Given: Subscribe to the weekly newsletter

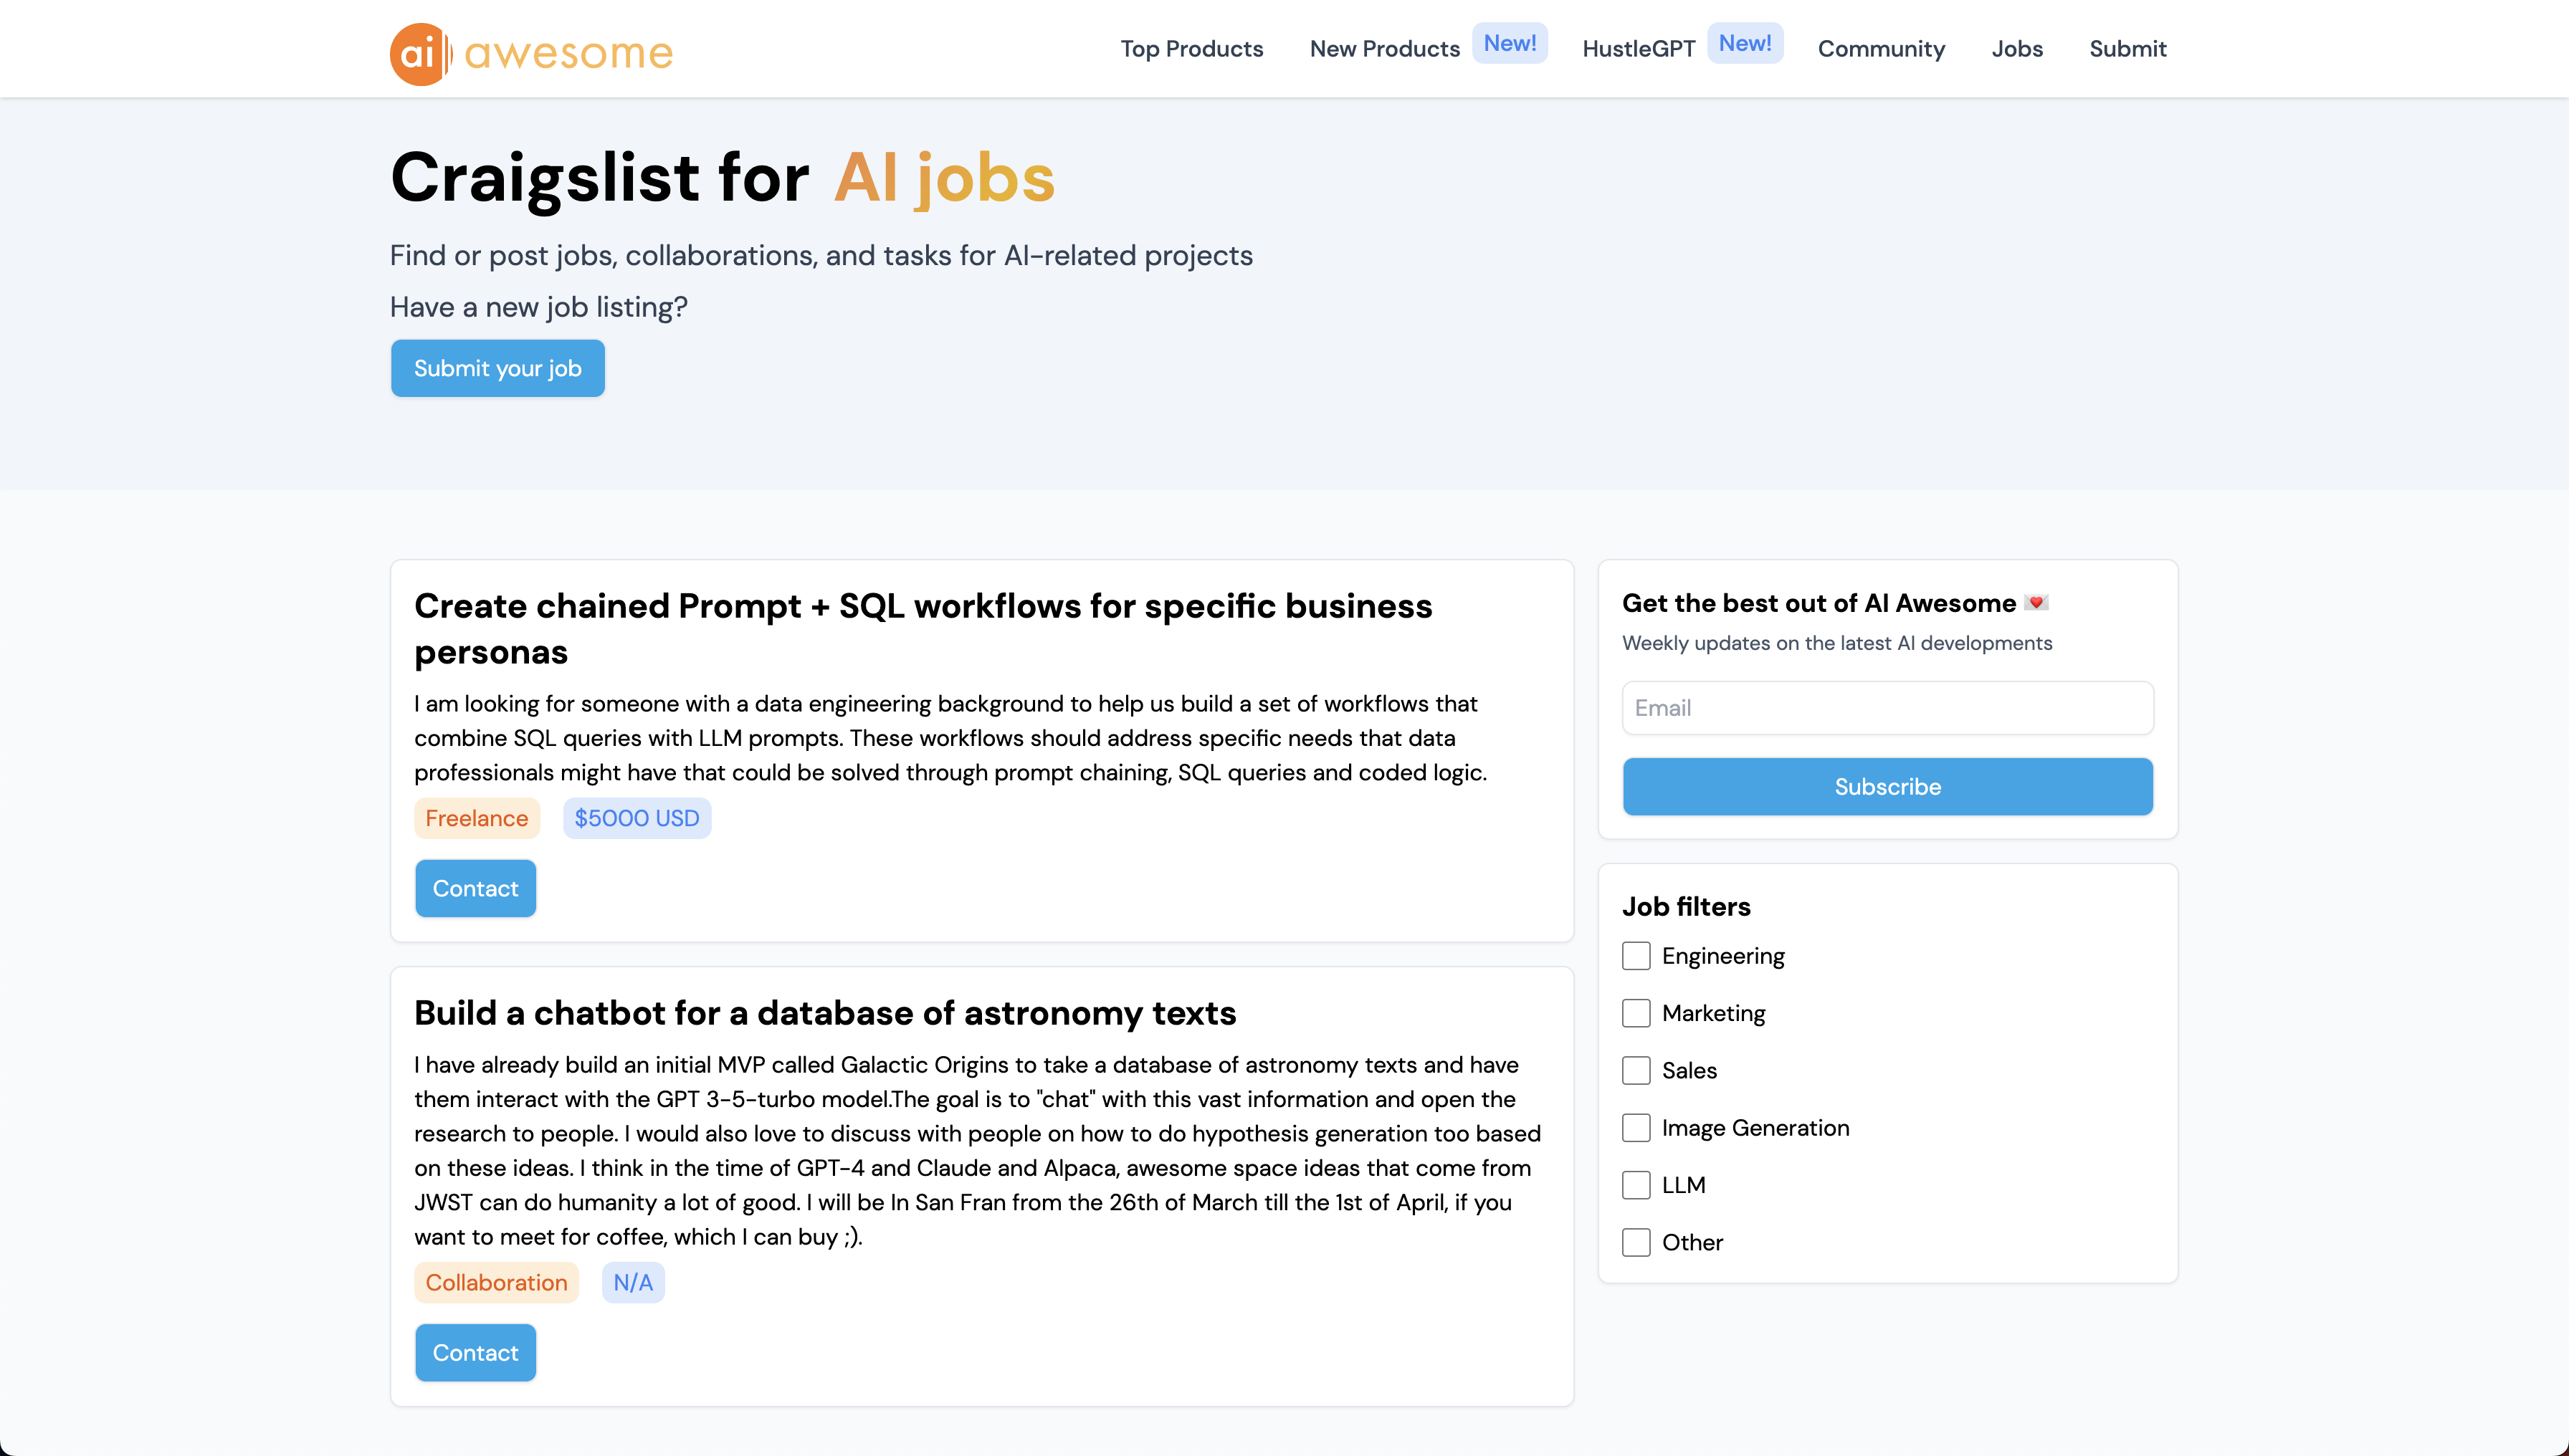Looking at the screenshot, I should click(1887, 787).
